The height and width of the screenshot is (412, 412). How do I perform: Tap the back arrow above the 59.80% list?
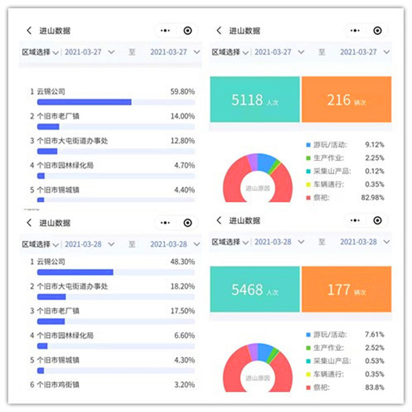click(x=29, y=31)
